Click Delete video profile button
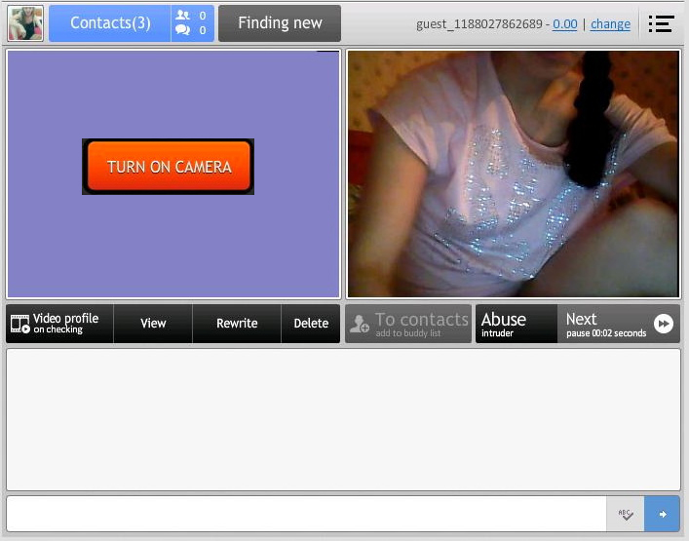This screenshot has height=541, width=689. (x=311, y=324)
